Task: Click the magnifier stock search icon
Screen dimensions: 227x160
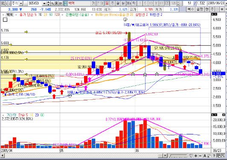Action: (x=52, y=3)
